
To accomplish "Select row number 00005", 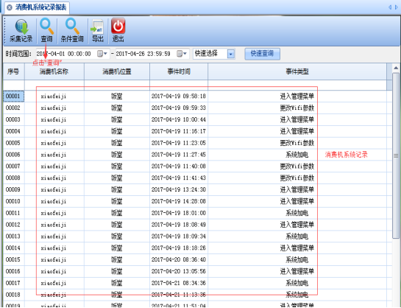I will (x=13, y=143).
